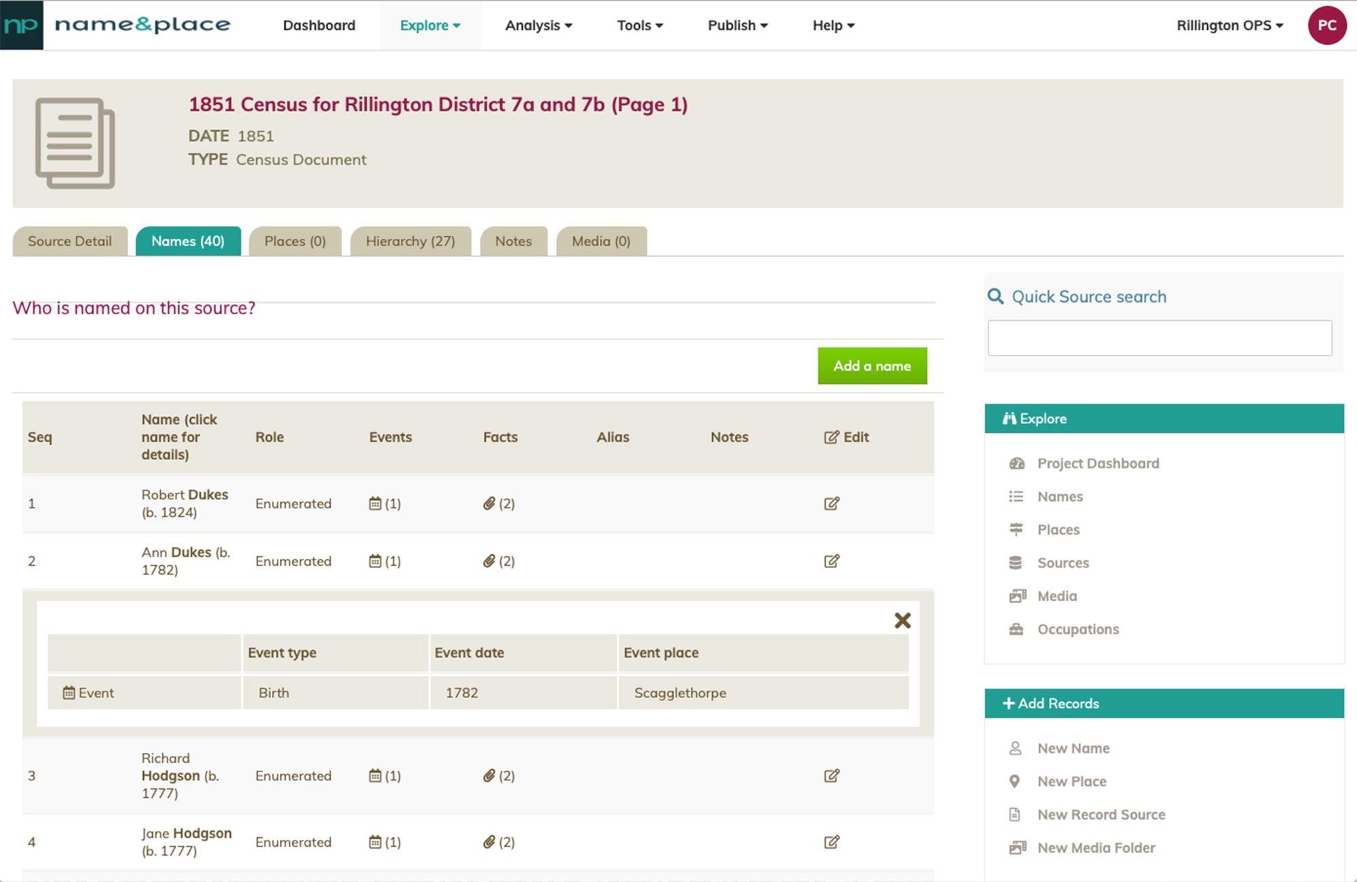This screenshot has height=882, width=1357.
Task: Click the Quick Source search magnifier icon
Action: pyautogui.click(x=995, y=296)
